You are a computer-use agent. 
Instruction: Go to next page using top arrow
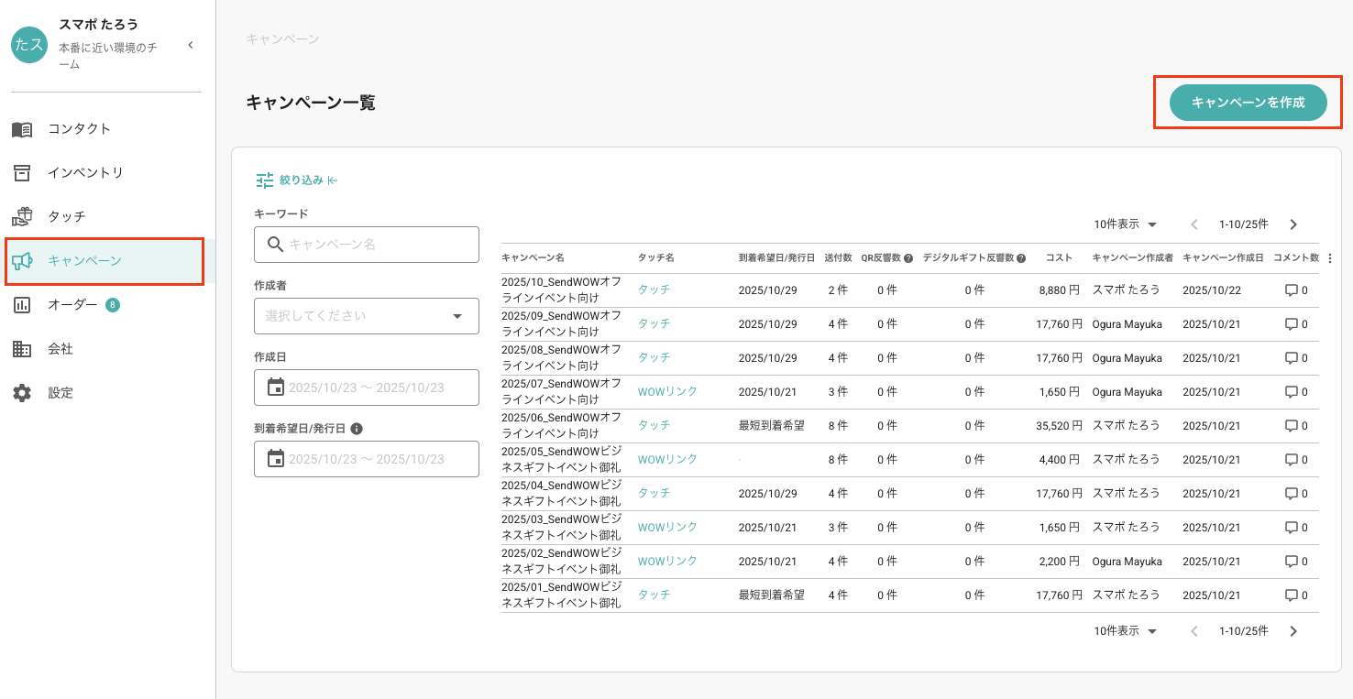(1293, 224)
